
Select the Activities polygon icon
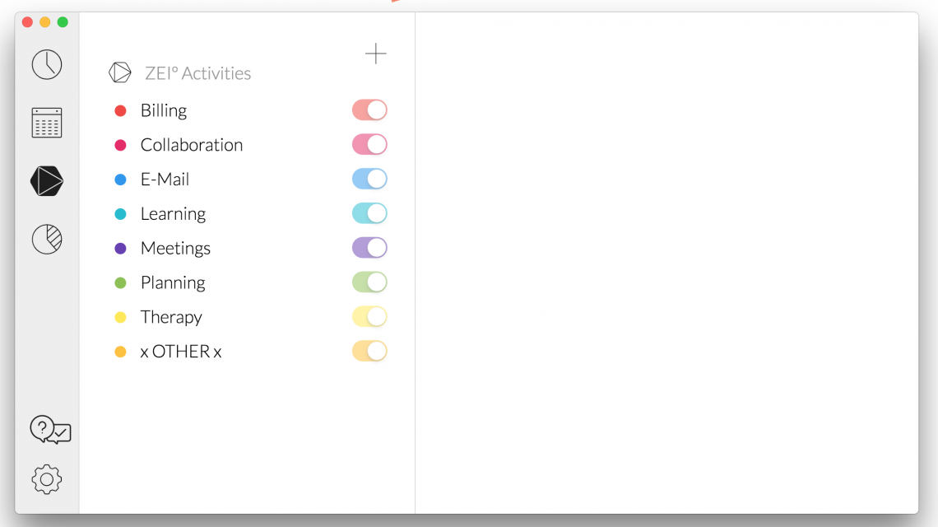(47, 181)
